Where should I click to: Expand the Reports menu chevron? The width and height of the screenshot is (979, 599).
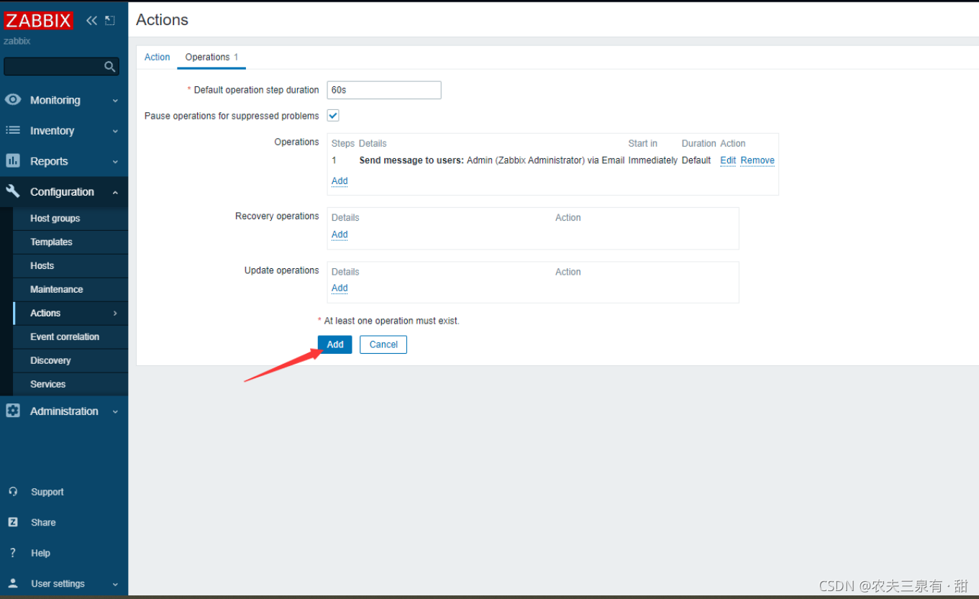click(x=115, y=162)
